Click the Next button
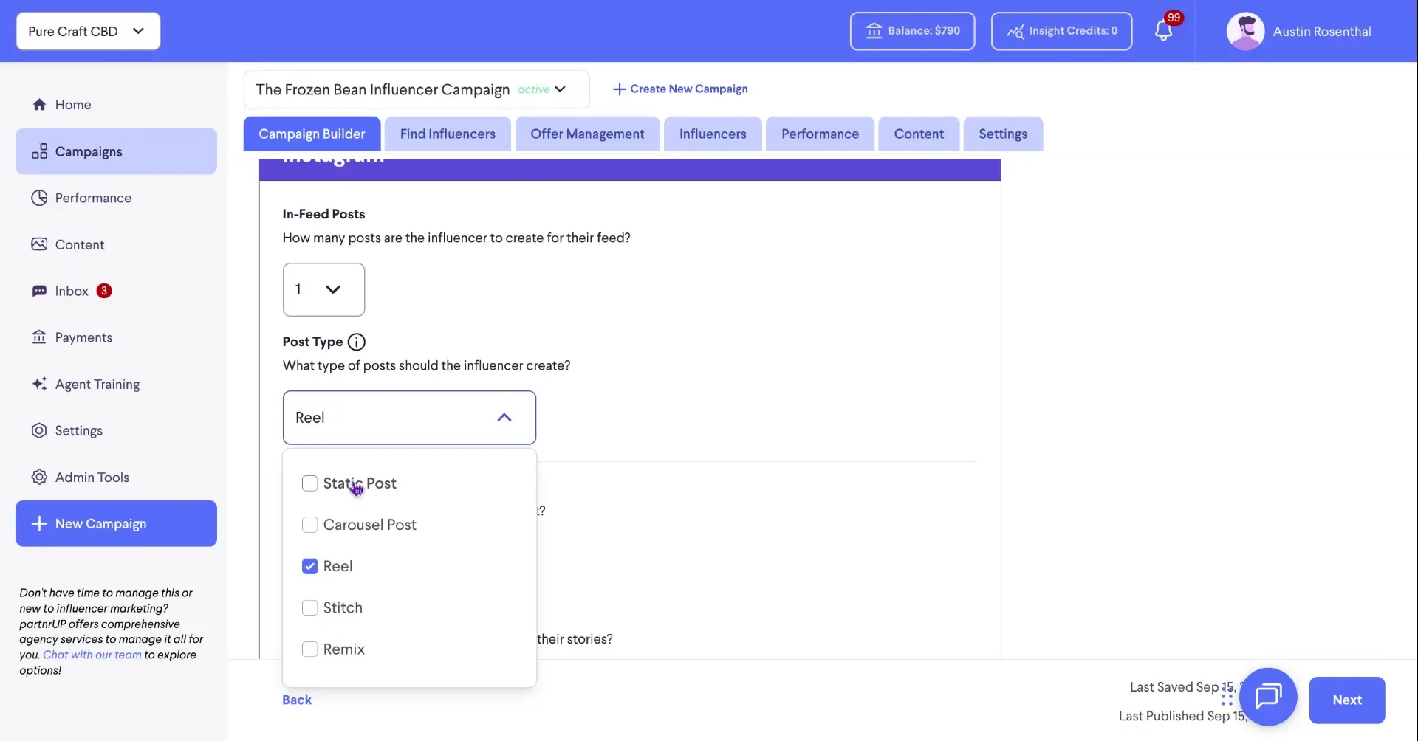 1346,700
